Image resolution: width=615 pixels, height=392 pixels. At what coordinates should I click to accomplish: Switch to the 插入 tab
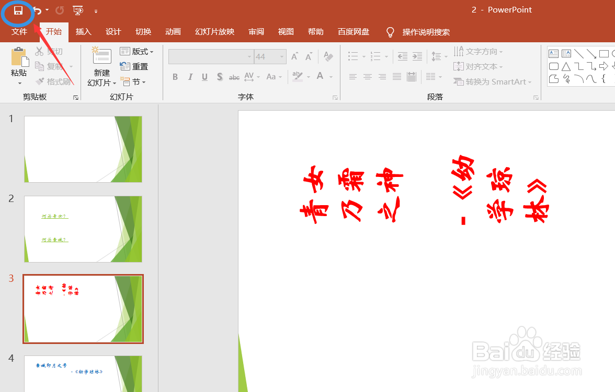(x=83, y=32)
